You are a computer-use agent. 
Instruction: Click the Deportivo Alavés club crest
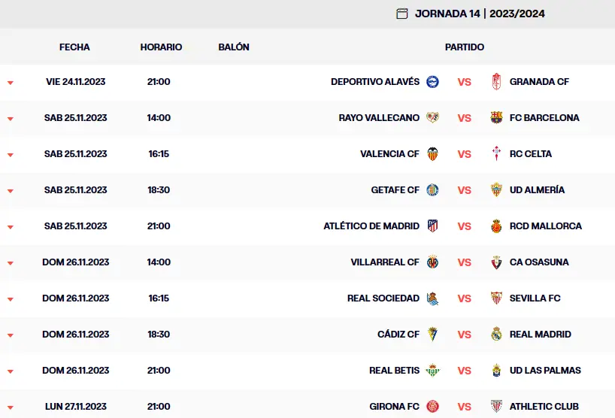[x=432, y=81]
